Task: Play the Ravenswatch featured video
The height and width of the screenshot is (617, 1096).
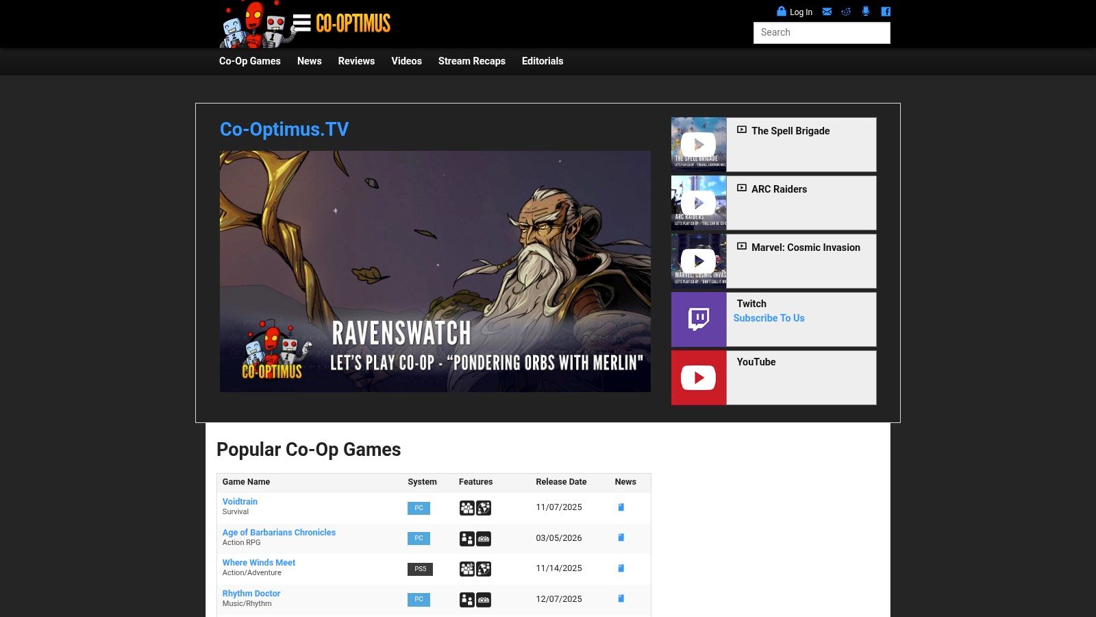Action: click(435, 271)
